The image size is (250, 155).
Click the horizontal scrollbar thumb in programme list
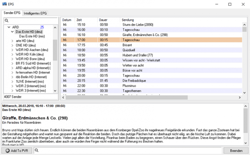coord(127,97)
